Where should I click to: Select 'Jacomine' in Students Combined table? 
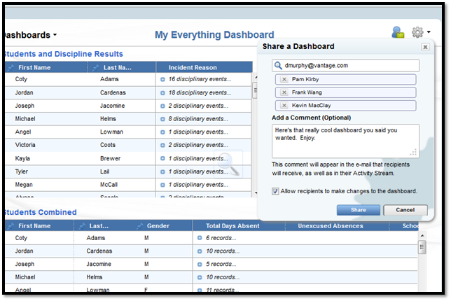[99, 264]
